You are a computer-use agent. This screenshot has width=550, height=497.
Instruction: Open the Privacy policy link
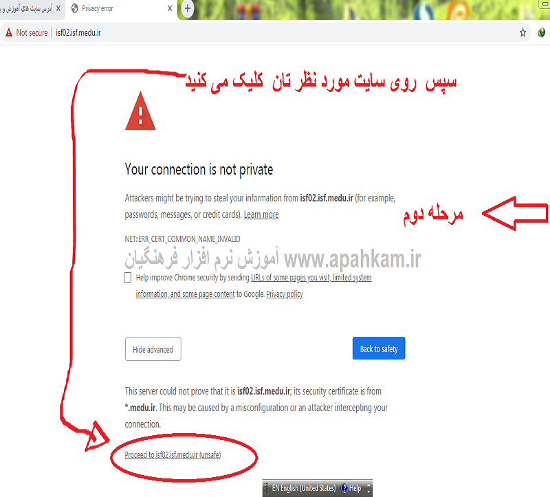tap(285, 294)
